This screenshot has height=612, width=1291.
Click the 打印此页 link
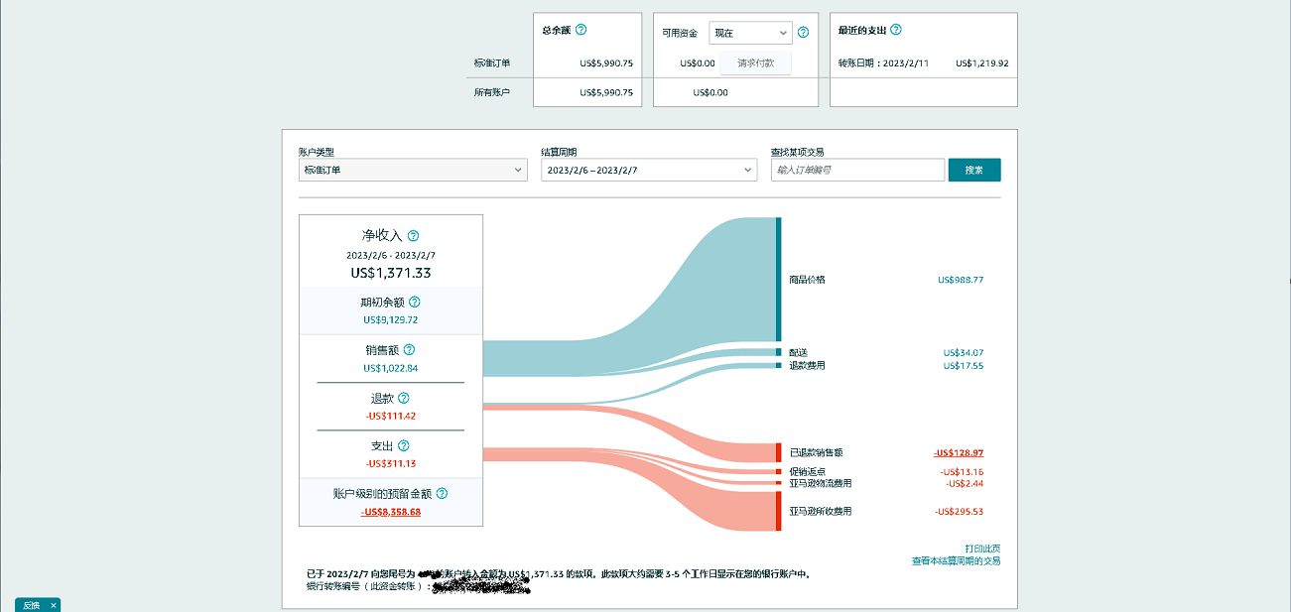(x=981, y=549)
